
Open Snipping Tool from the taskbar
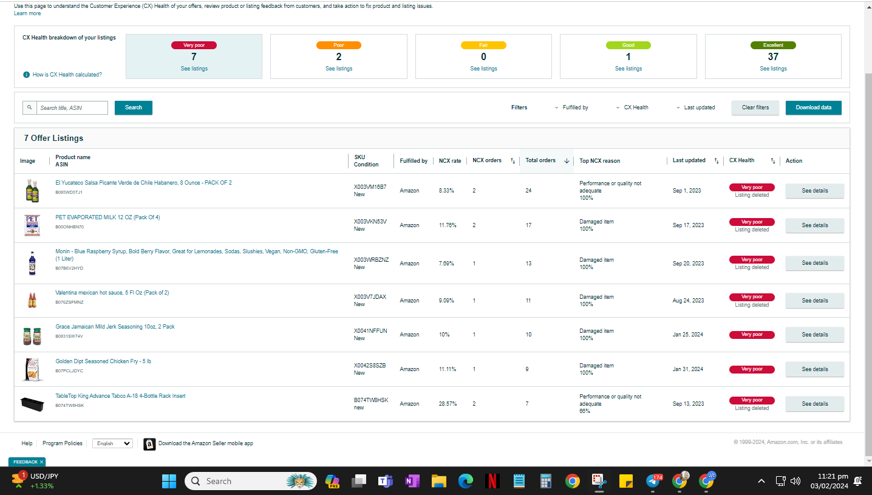tap(599, 481)
